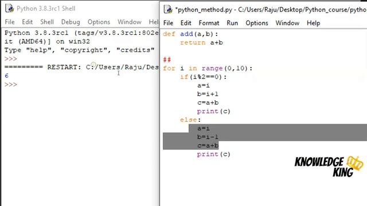Click the last '>>>' shell prompt

pos(11,84)
